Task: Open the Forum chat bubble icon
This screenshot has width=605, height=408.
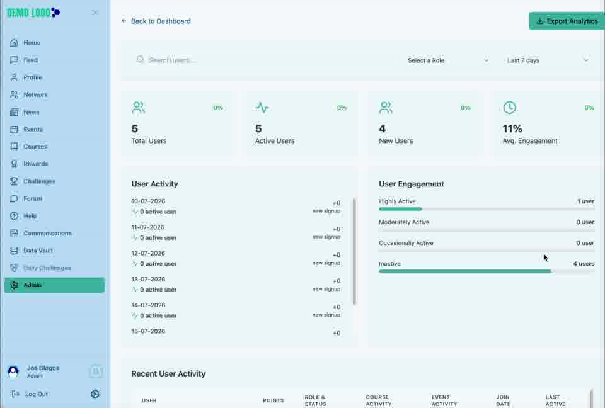Action: click(x=14, y=198)
